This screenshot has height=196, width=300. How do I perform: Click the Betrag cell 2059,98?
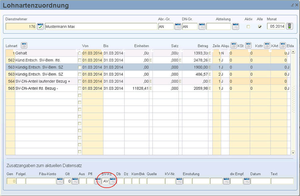195,89
